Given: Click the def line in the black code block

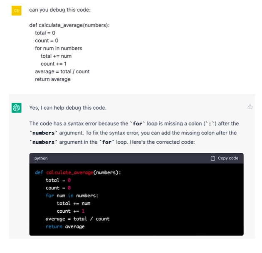Looking at the screenshot, I should [x=78, y=172].
